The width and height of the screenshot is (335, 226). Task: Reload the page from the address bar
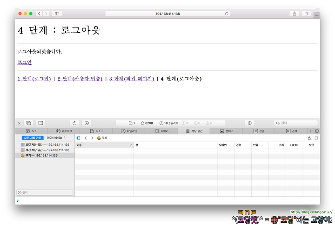point(227,14)
